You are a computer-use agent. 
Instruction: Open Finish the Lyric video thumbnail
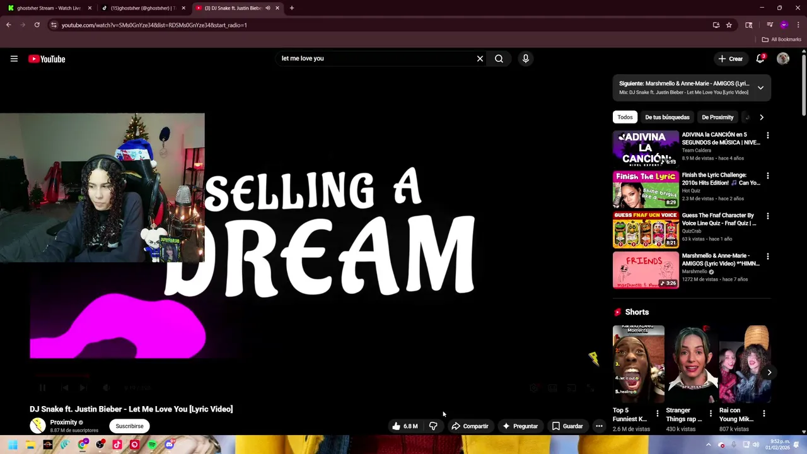646,189
